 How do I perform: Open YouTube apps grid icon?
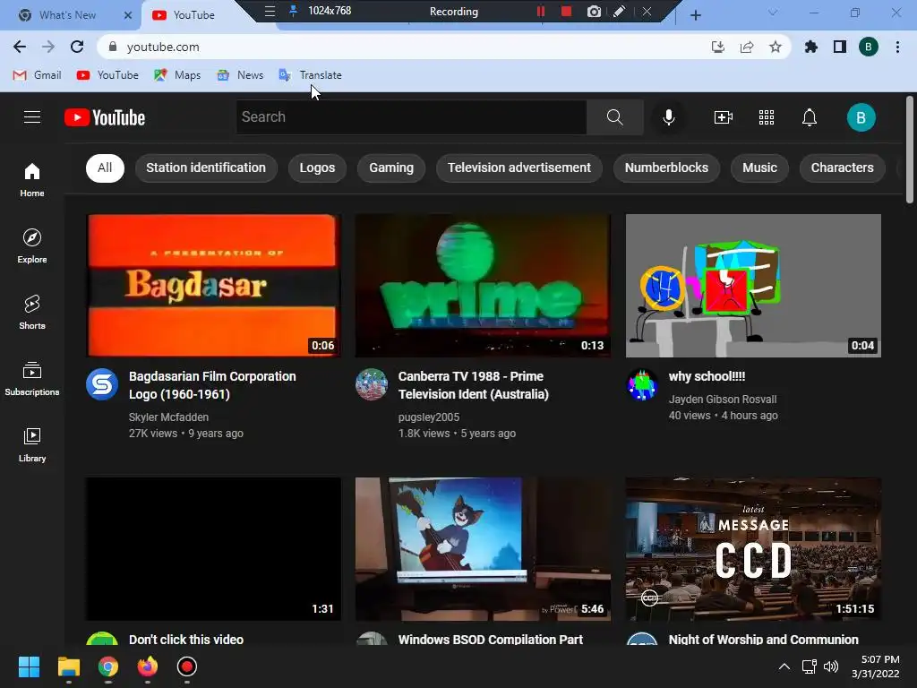(767, 117)
